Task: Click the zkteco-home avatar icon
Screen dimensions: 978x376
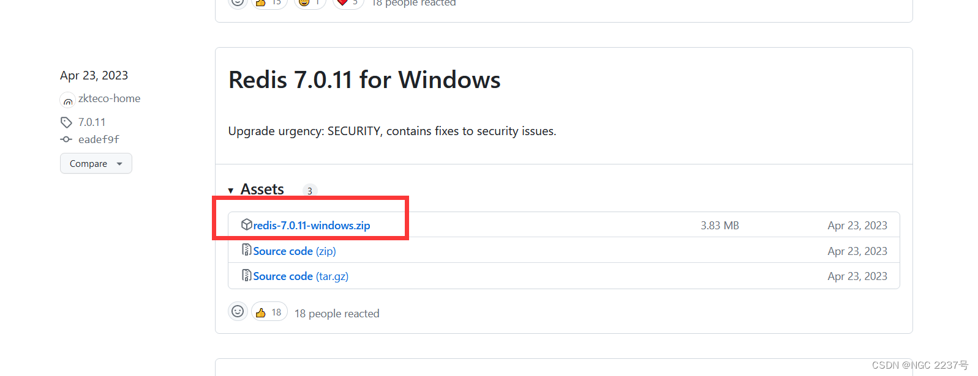Action: pos(67,99)
